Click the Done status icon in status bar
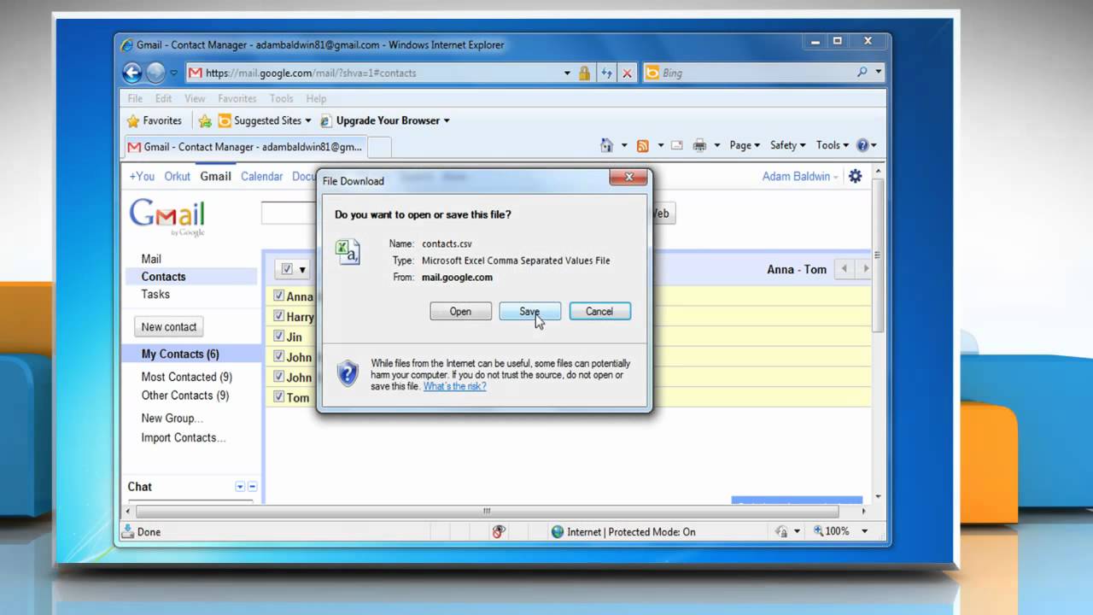The width and height of the screenshot is (1093, 615). click(x=128, y=531)
